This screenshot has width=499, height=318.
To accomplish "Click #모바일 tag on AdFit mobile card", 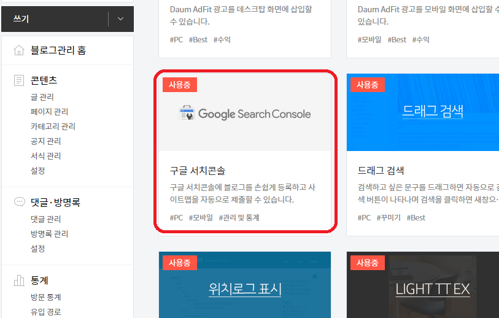I will [x=369, y=40].
